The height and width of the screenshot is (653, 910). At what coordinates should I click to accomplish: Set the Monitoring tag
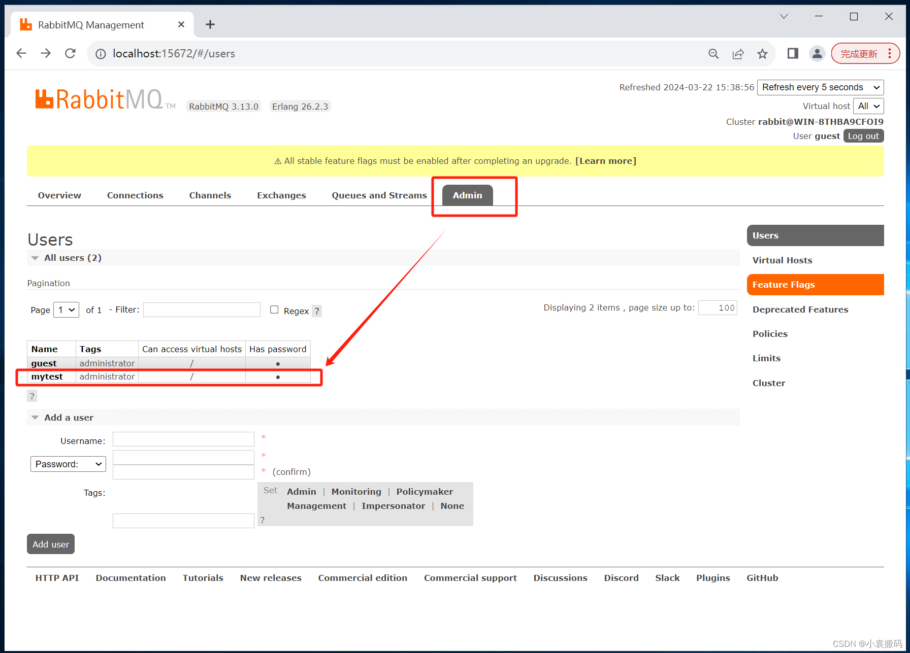[356, 492]
